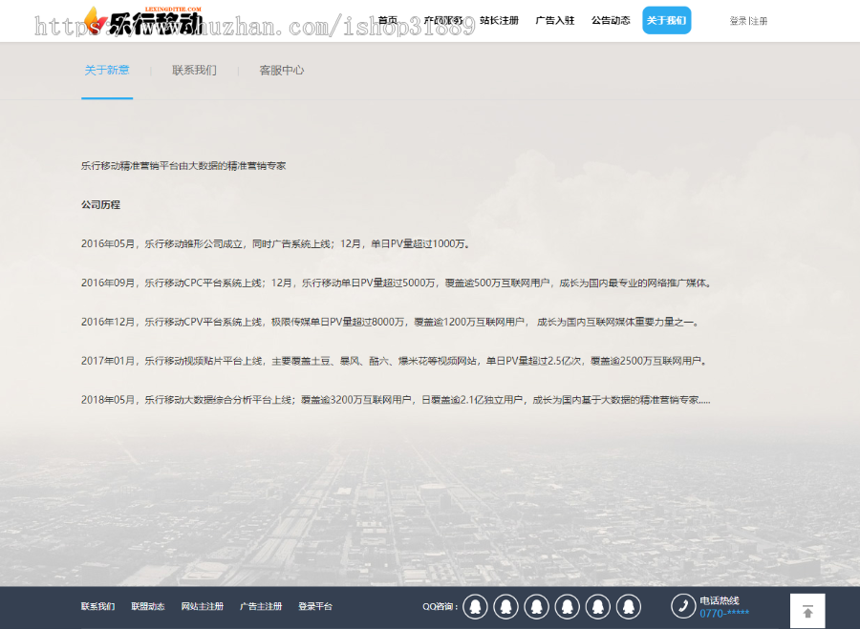860x629 pixels.
Task: Click the QQ咨询 label
Action: click(x=440, y=606)
